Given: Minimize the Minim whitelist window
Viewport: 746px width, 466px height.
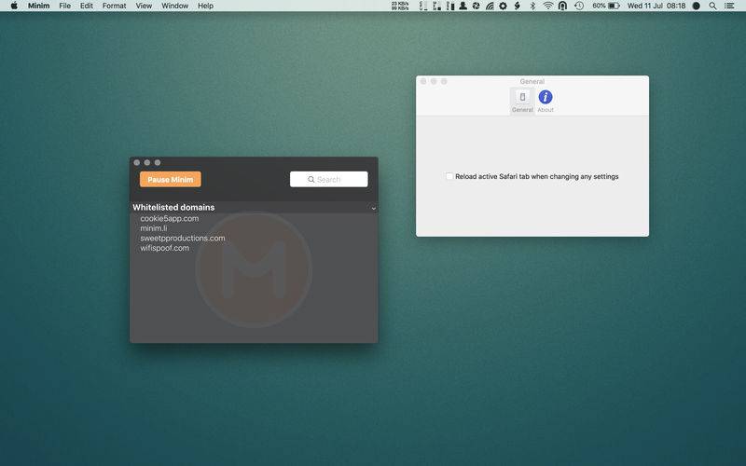Looking at the screenshot, I should (x=147, y=162).
